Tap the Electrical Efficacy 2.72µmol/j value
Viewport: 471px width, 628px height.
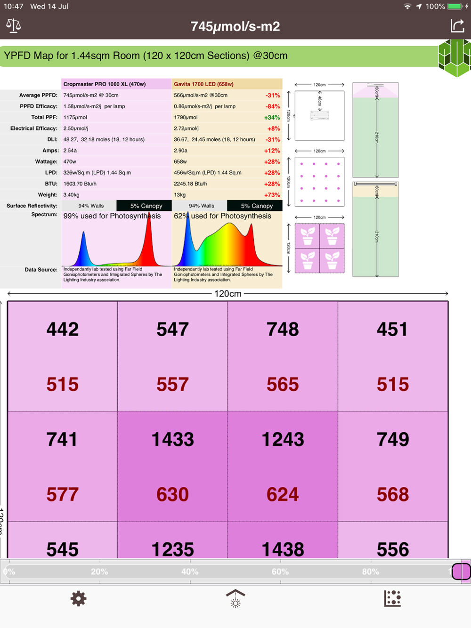(186, 128)
